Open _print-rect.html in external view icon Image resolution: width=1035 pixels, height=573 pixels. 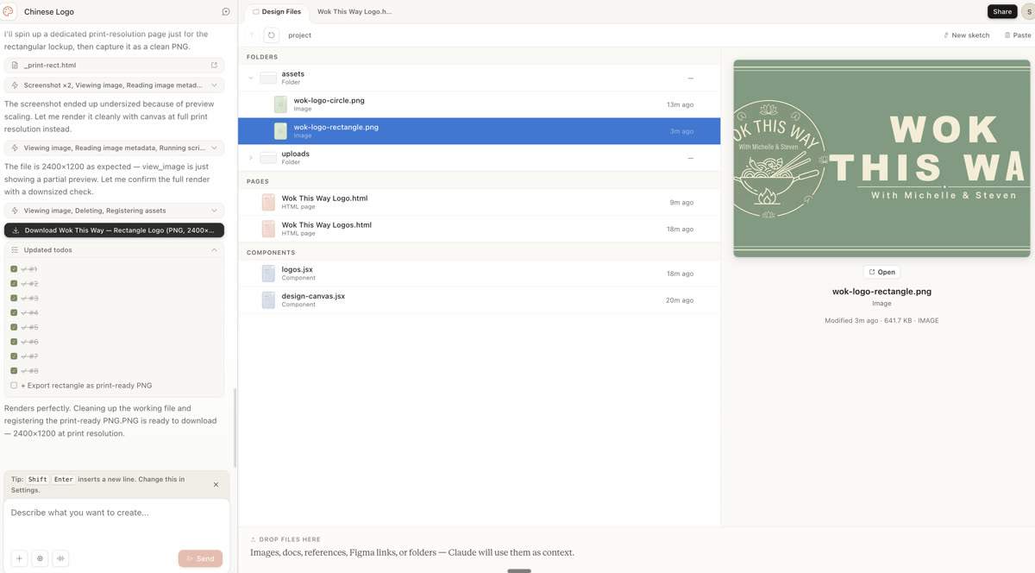[215, 66]
